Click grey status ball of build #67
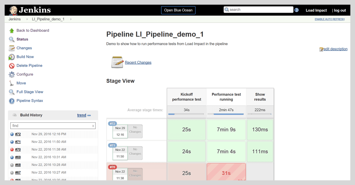Image resolution: width=355 pixels, height=185 pixels. click(12, 173)
